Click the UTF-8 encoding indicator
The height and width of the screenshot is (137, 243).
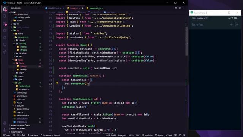pyautogui.click(x=131, y=135)
